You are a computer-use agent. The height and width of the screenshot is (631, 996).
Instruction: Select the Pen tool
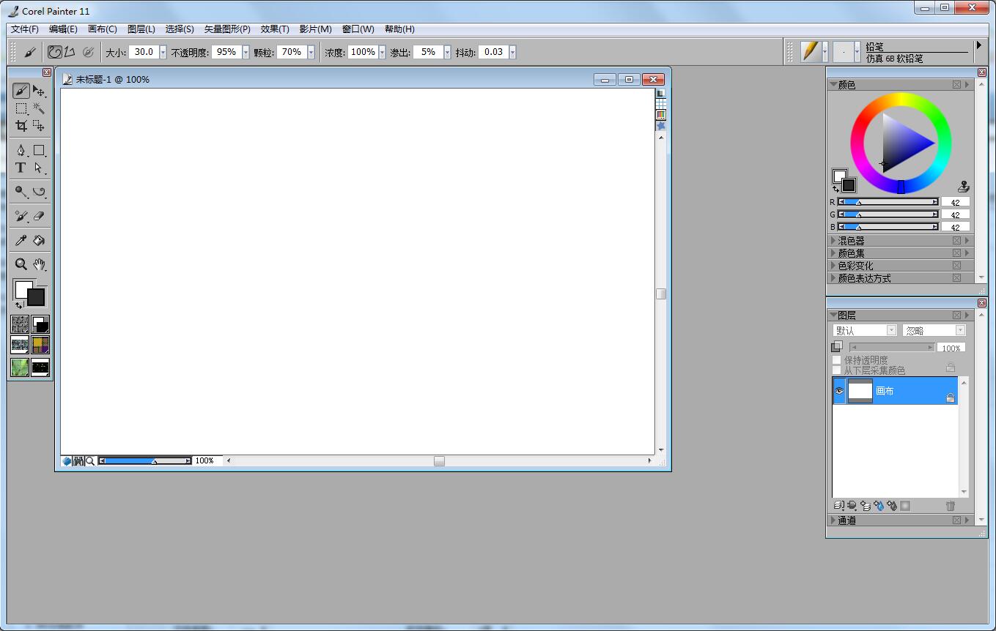coord(21,150)
